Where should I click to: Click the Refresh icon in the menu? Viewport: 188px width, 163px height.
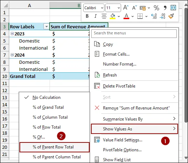click(97, 75)
